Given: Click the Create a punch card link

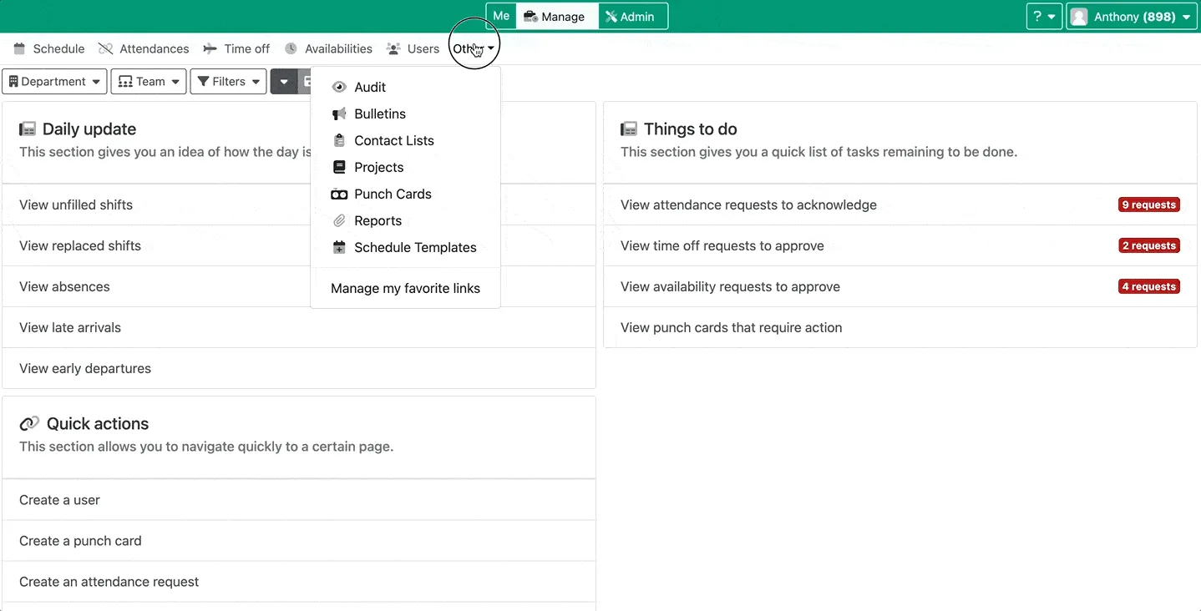Looking at the screenshot, I should point(80,541).
